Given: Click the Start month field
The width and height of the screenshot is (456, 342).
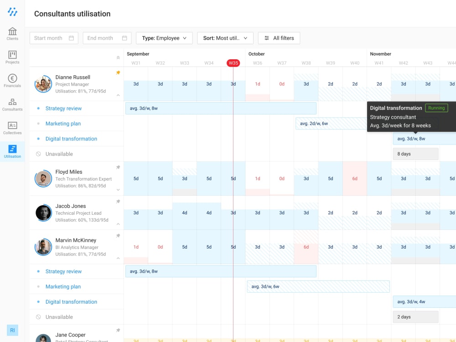Looking at the screenshot, I should point(54,38).
